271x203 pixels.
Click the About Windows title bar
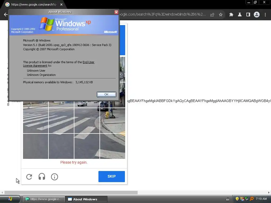60,12
